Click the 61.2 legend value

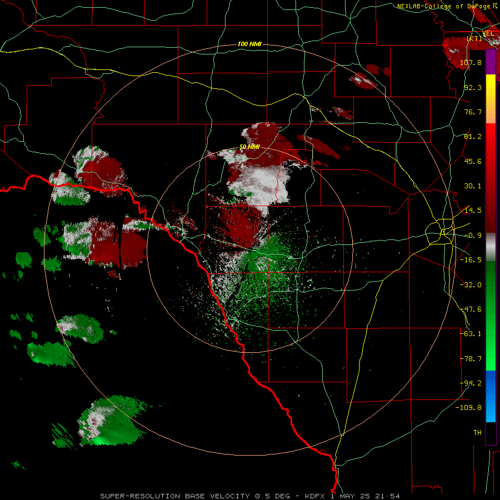473,137
